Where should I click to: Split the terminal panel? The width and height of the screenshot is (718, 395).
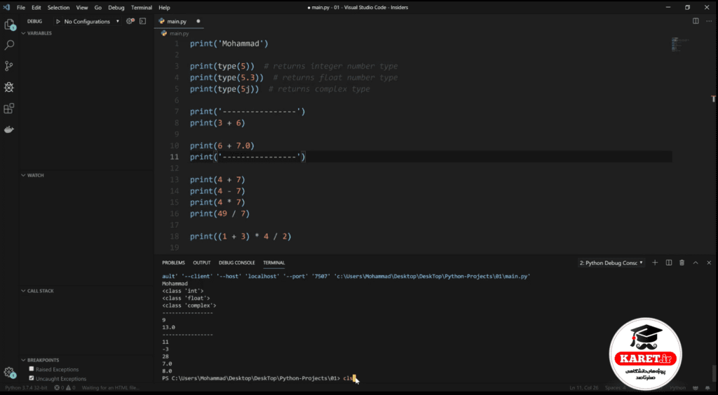[668, 263]
